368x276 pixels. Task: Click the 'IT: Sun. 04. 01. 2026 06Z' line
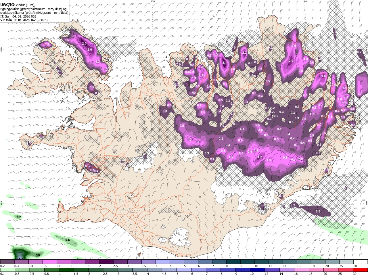18,16
